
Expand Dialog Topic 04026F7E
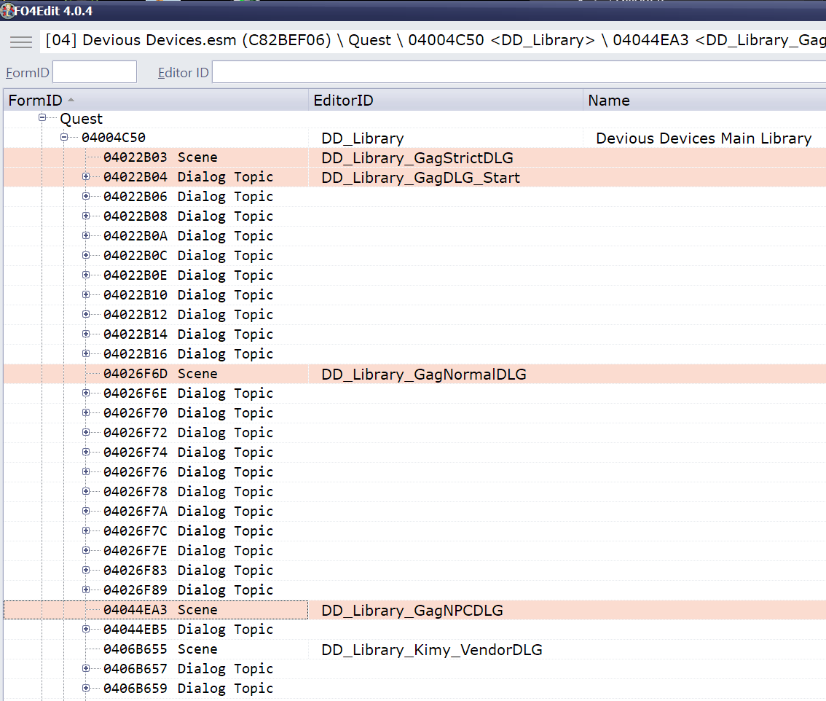[86, 550]
